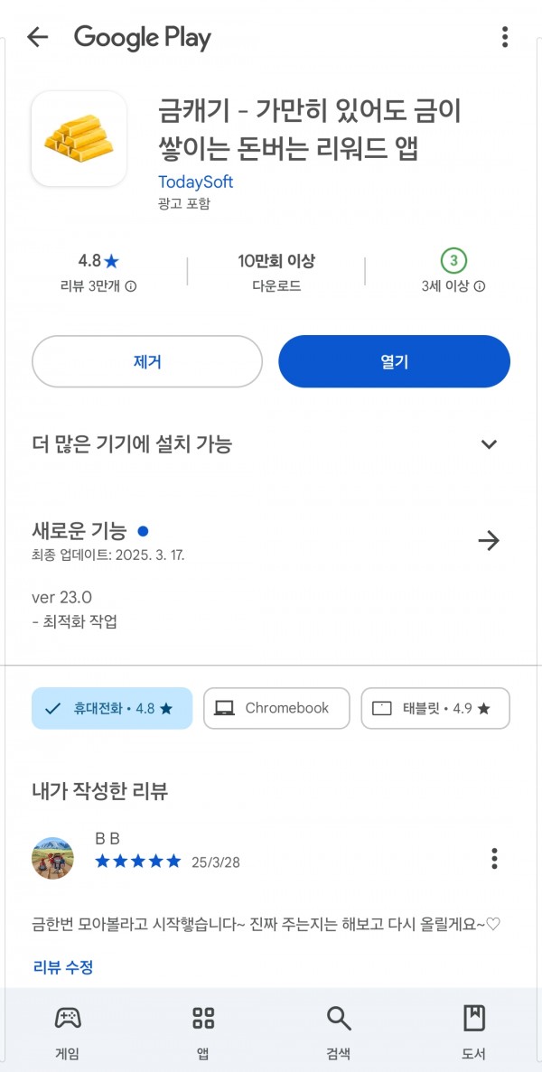Switch to the 게임 tab
Image resolution: width=542 pixels, height=1072 pixels.
[67, 1031]
